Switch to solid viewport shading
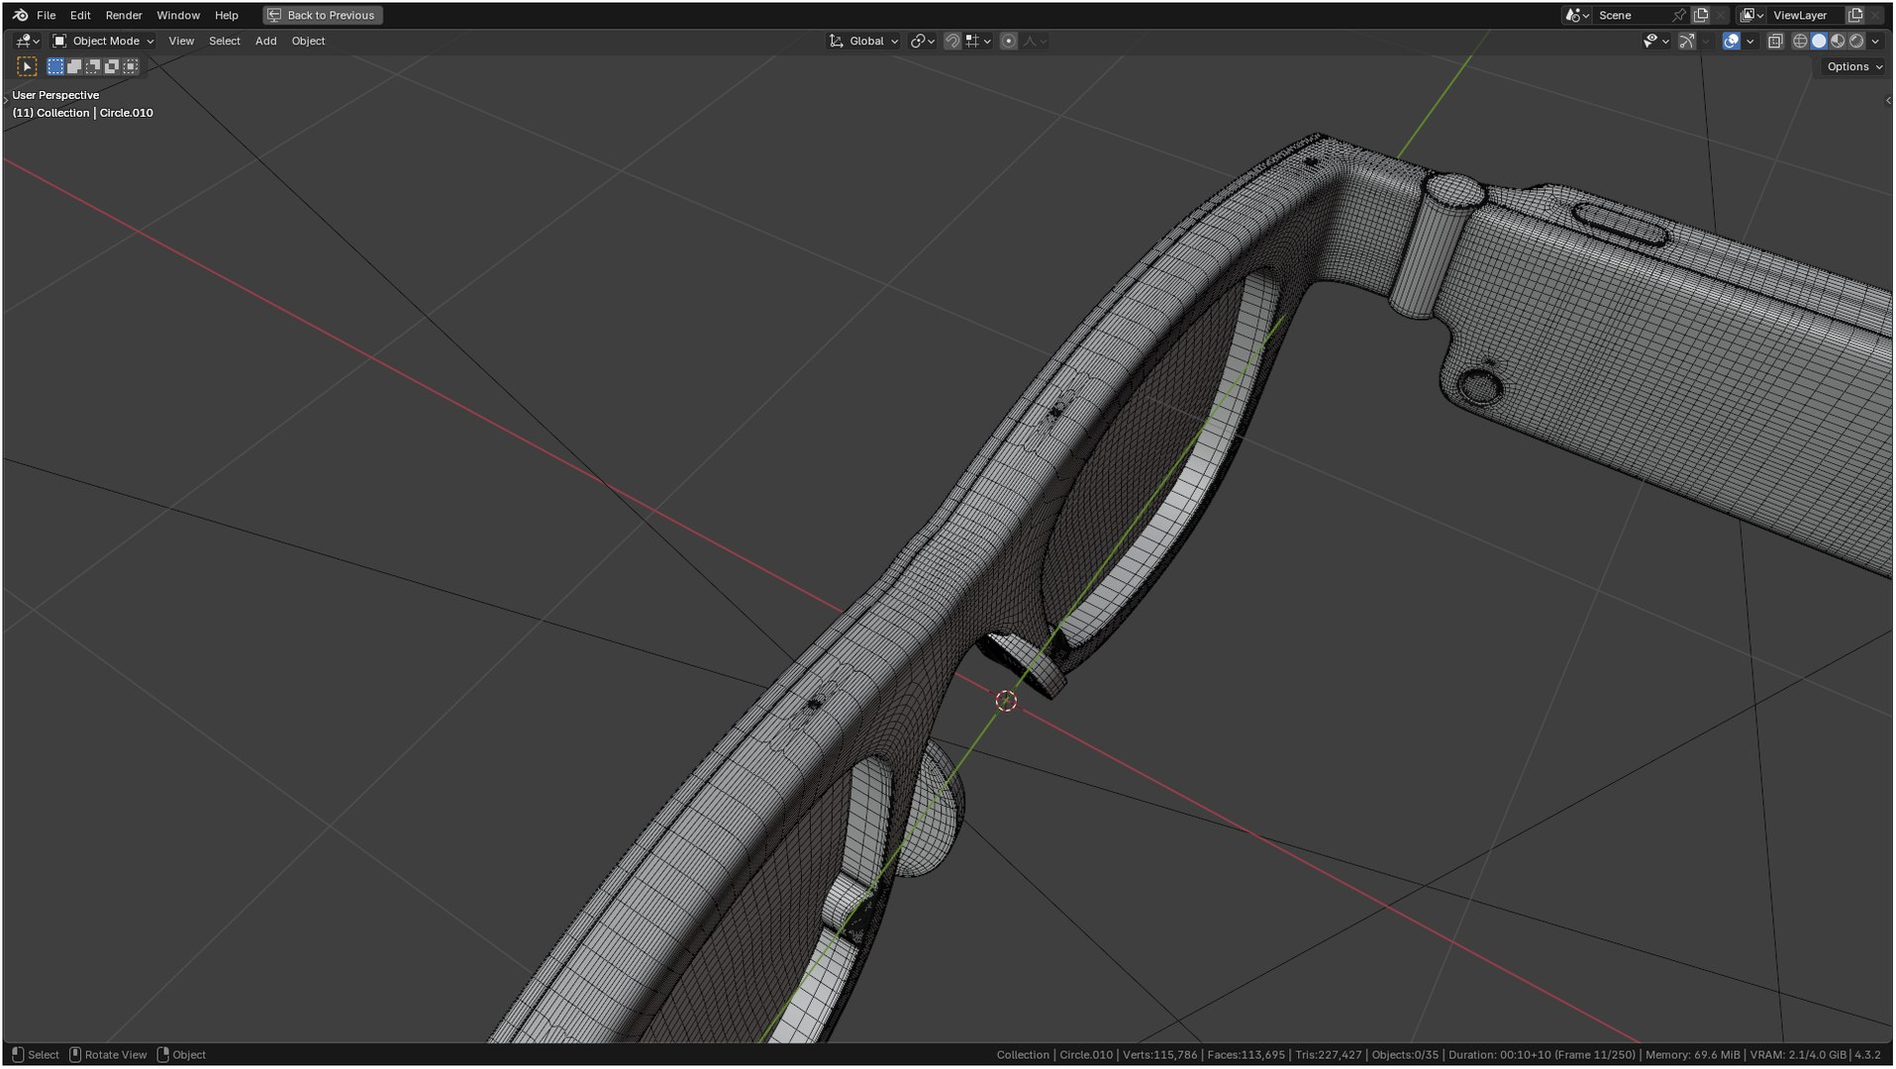The width and height of the screenshot is (1896, 1069). click(1820, 41)
